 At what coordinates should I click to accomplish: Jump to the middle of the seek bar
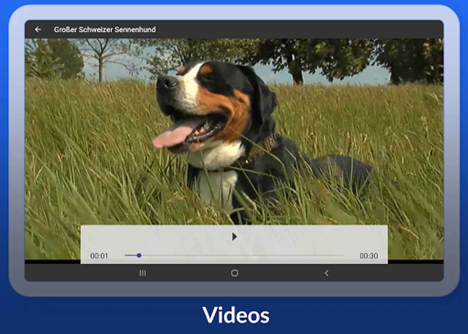click(234, 255)
